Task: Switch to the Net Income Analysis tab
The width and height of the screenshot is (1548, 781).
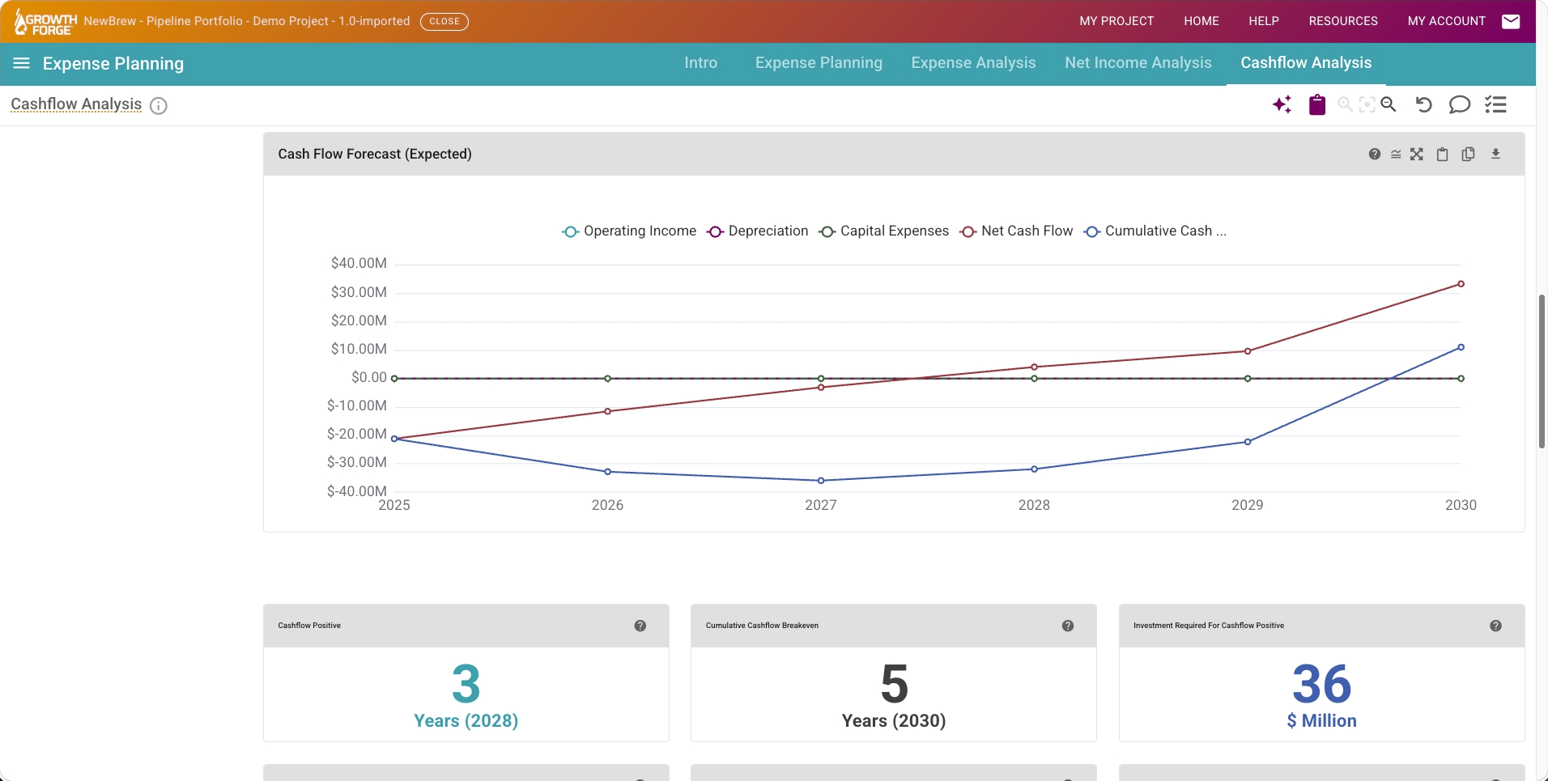Action: click(x=1138, y=63)
